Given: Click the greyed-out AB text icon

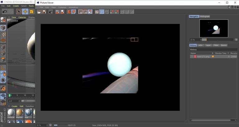Looking at the screenshot, I should [x=107, y=12].
